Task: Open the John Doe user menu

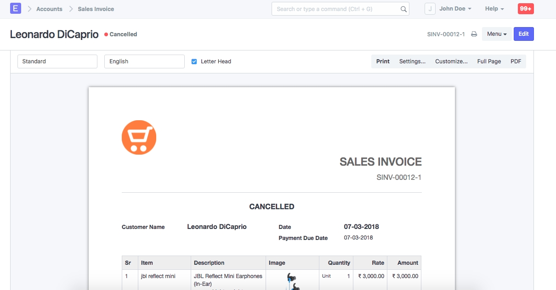Action: (x=455, y=9)
